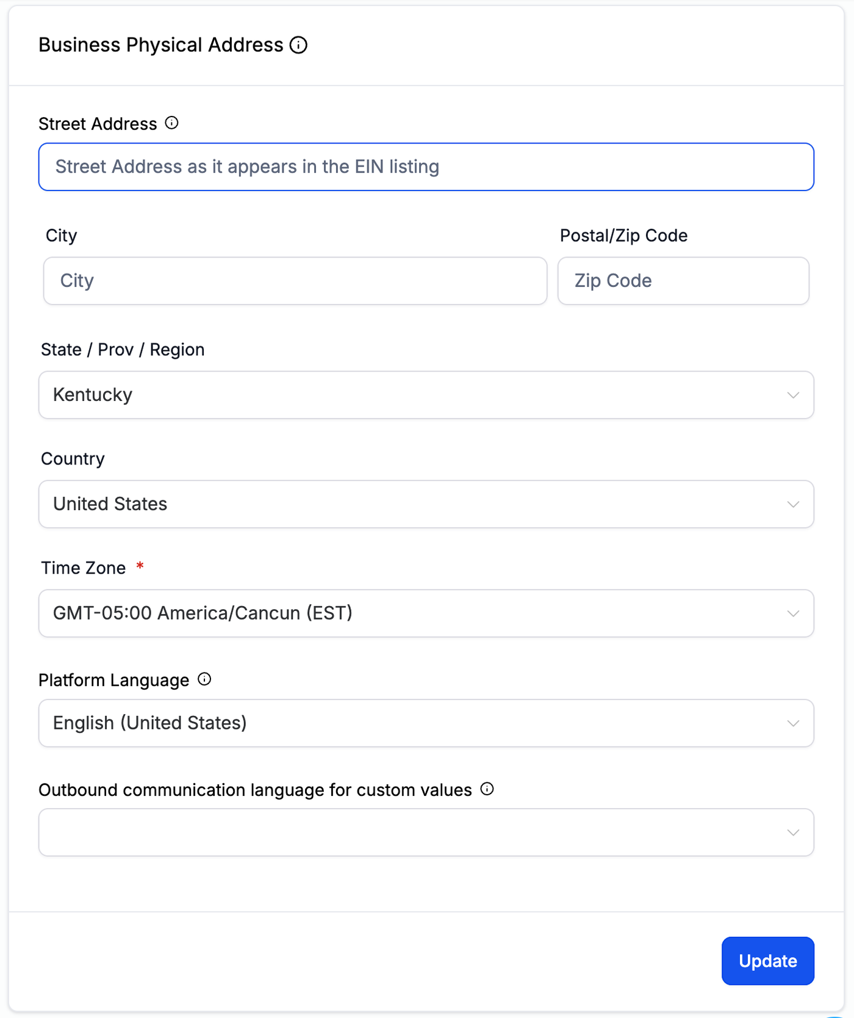Click chevron arrow in Time Zone dropdown
The image size is (854, 1018).
click(x=793, y=613)
